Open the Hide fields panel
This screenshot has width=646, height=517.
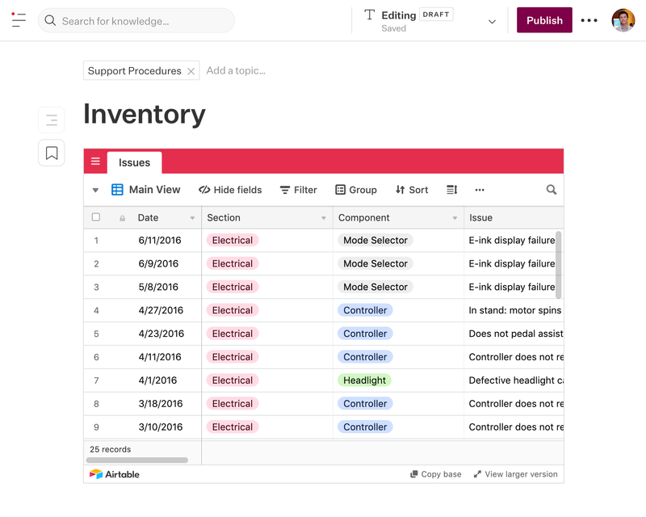(230, 190)
